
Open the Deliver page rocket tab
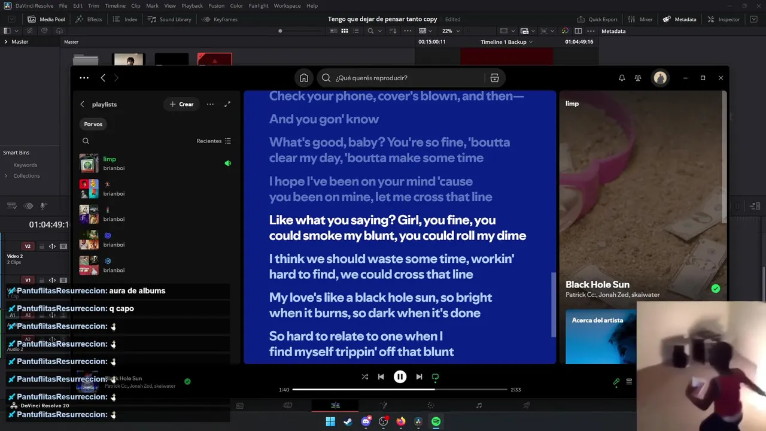click(x=527, y=405)
